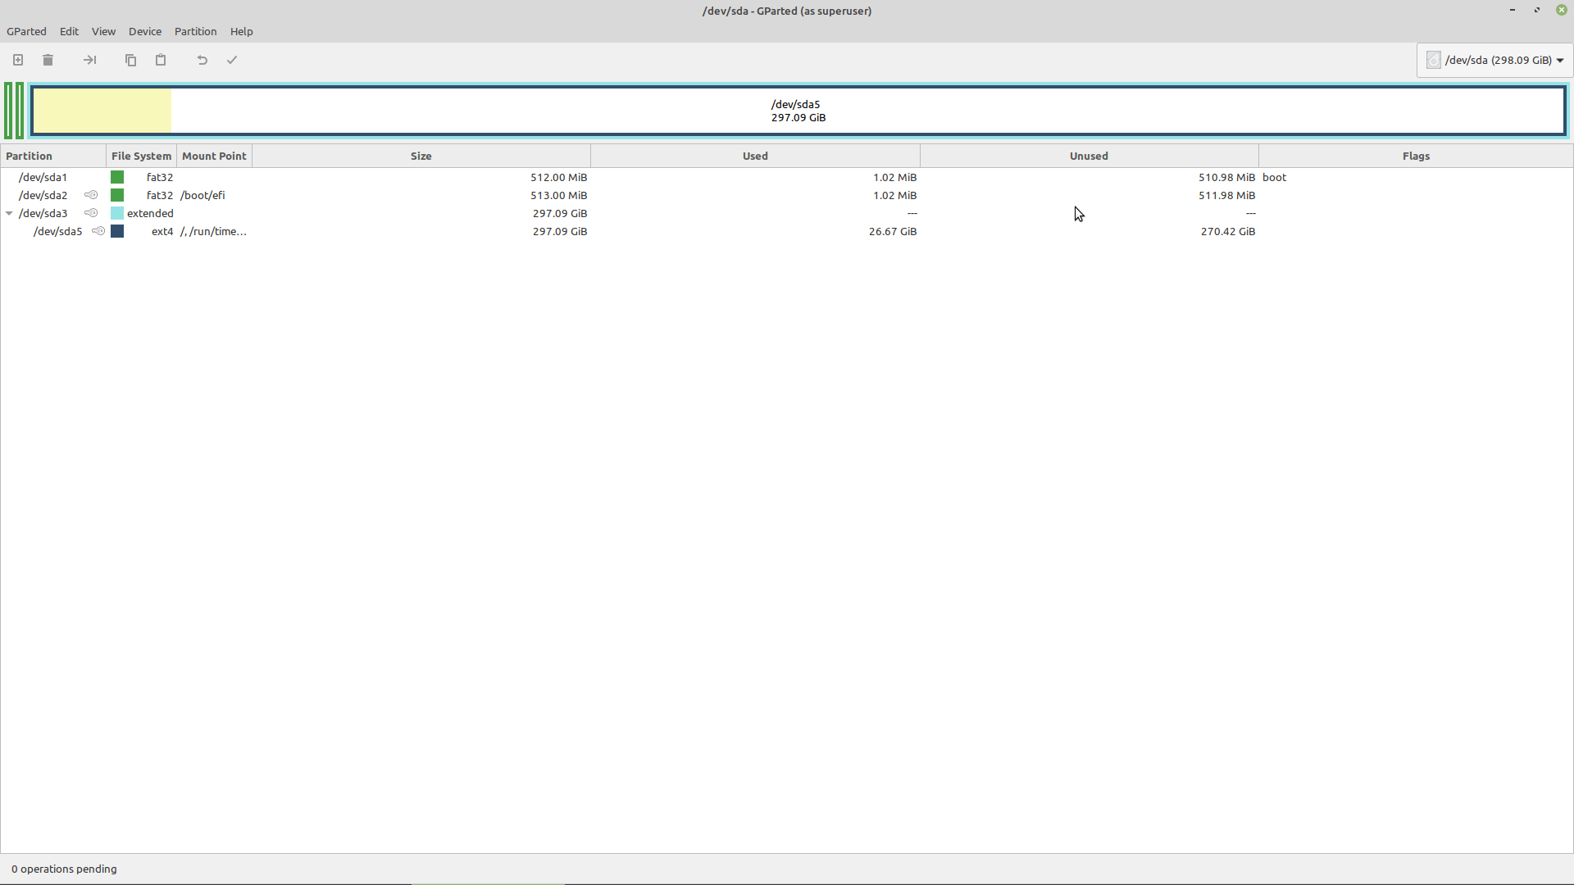Click the dark blue ext4 color swatch
Viewport: 1574px width, 885px height.
coord(117,231)
